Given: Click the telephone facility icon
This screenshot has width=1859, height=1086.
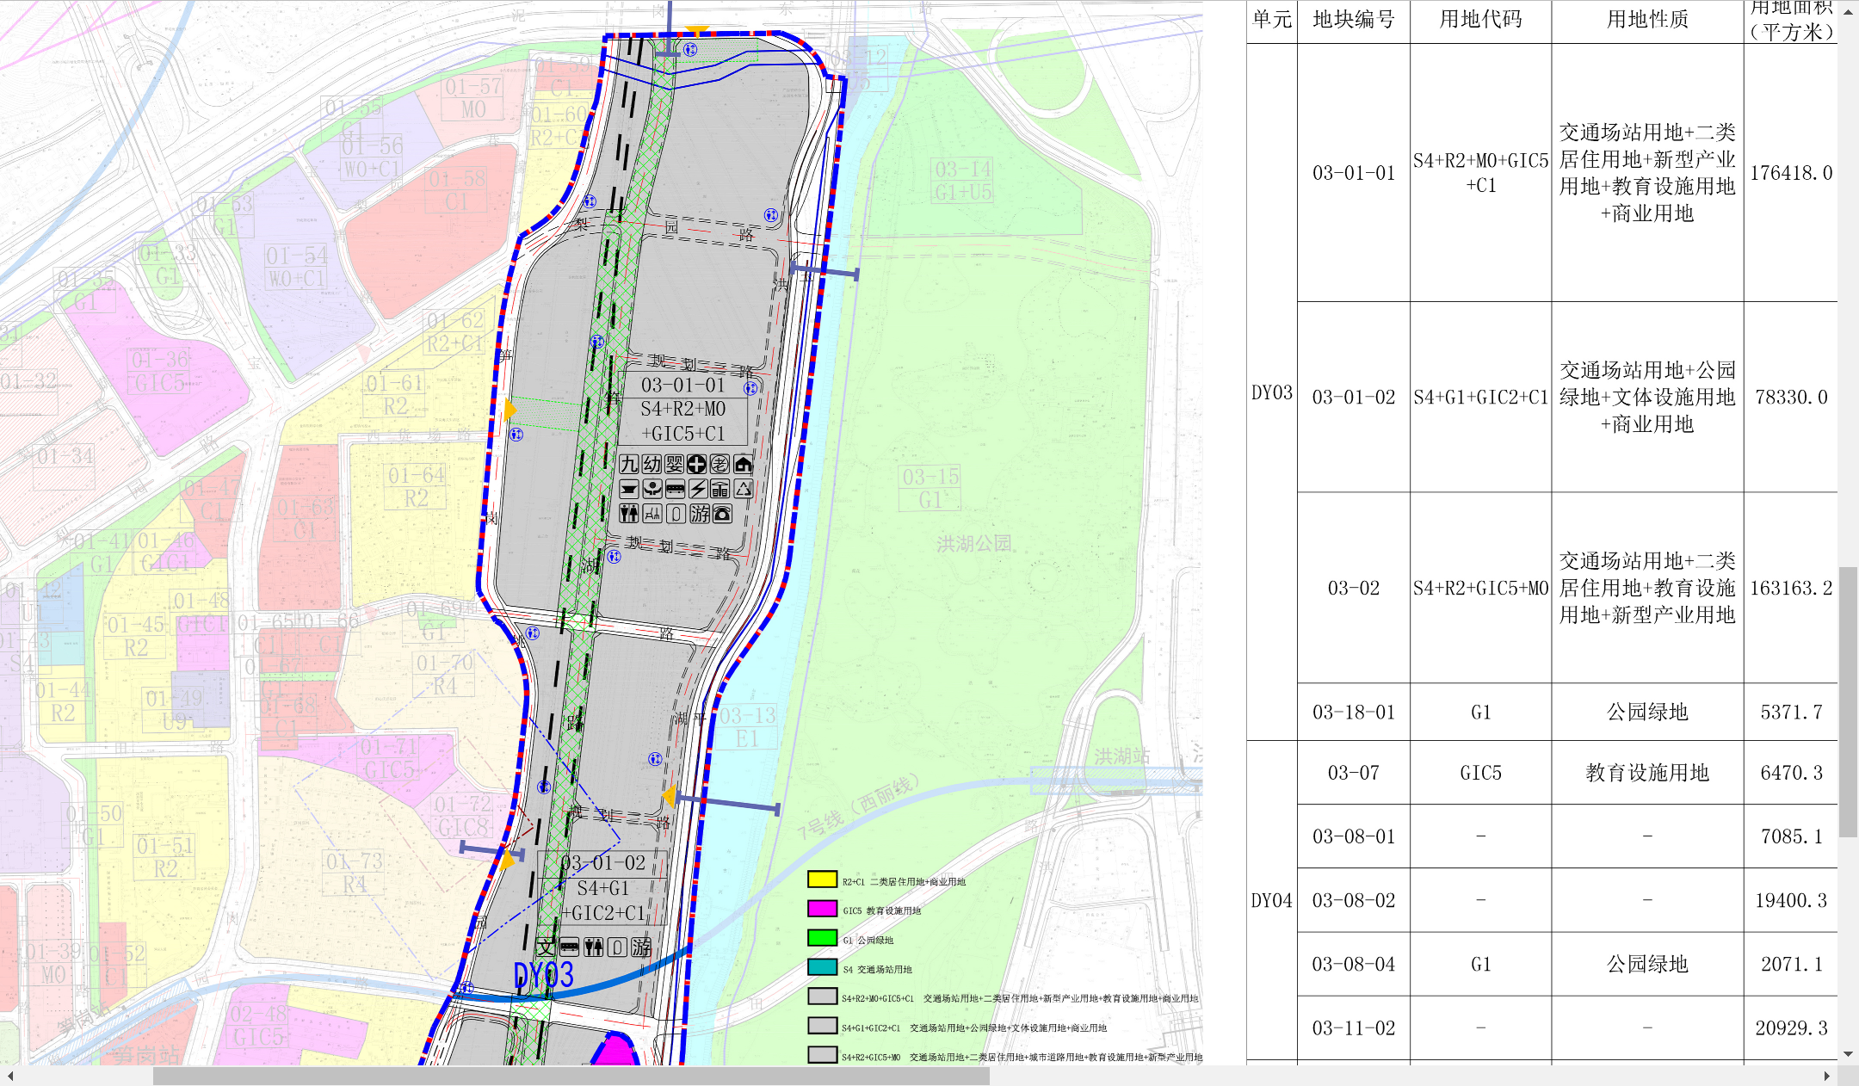Looking at the screenshot, I should point(722,514).
